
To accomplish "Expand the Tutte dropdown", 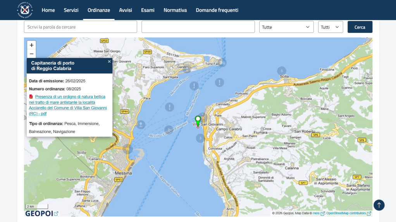I will pos(286,27).
